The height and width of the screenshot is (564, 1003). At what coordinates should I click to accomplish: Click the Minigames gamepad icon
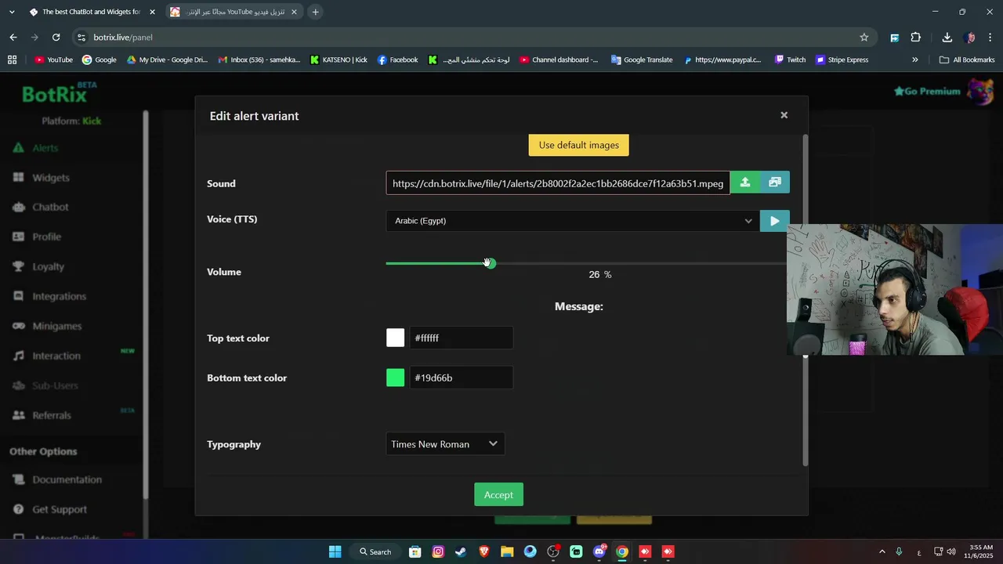18,326
